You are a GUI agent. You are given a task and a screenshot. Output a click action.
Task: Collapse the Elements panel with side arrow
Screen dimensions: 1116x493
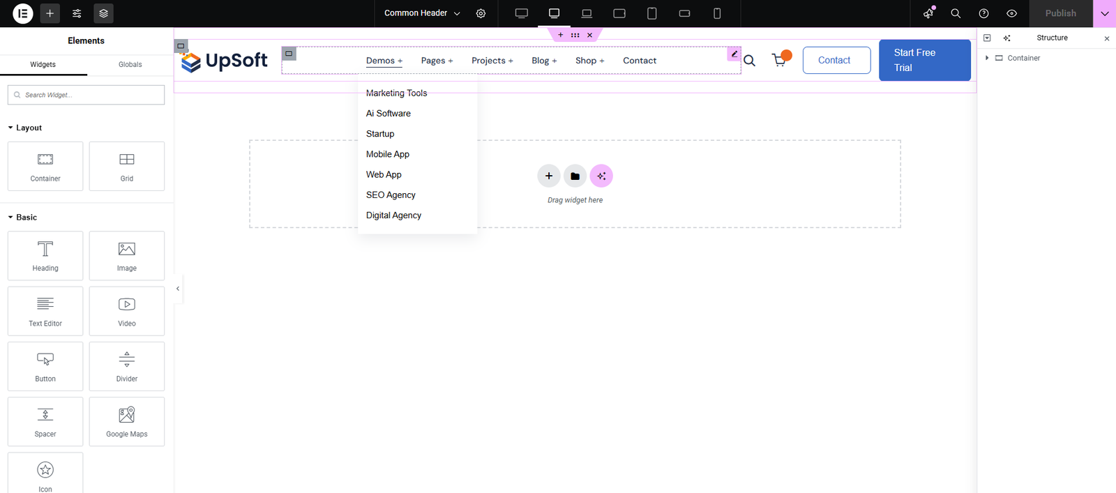click(178, 289)
